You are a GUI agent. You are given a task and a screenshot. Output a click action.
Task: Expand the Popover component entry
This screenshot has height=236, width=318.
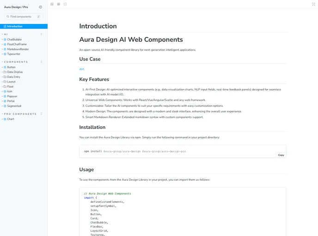click(x=12, y=96)
